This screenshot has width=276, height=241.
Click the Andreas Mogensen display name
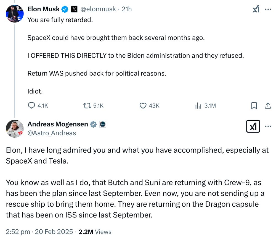pyautogui.click(x=58, y=124)
